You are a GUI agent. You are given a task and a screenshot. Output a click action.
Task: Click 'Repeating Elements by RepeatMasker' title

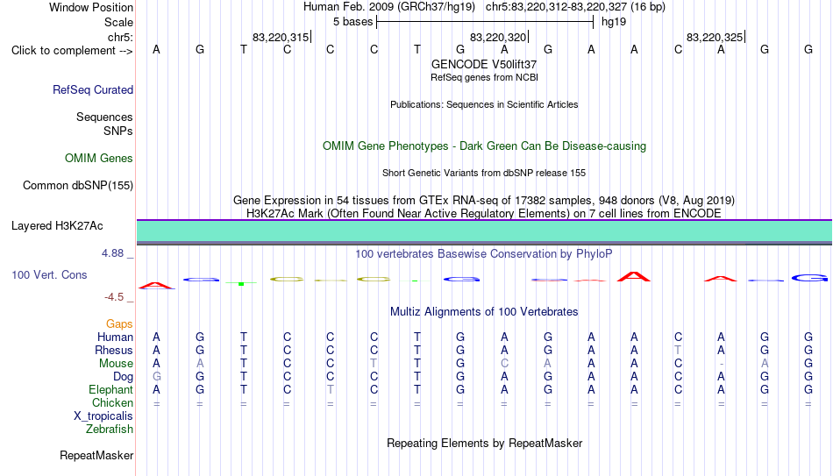(484, 443)
